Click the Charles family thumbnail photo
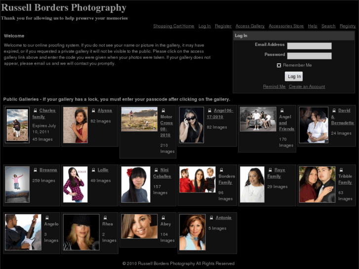 coord(17,125)
